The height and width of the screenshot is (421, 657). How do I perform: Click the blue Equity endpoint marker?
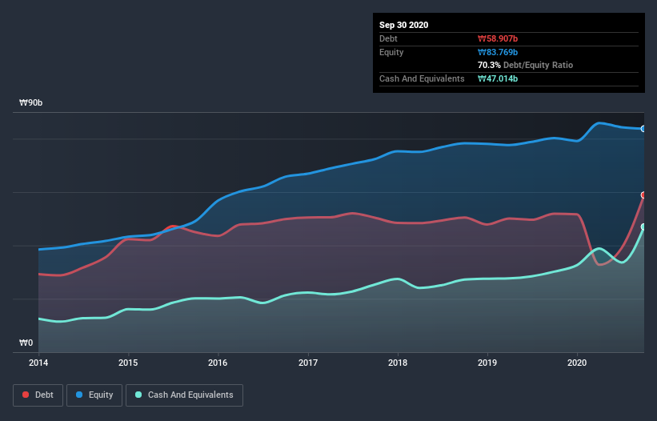643,129
